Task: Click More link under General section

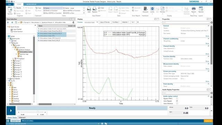Action: pyautogui.click(x=207, y=36)
